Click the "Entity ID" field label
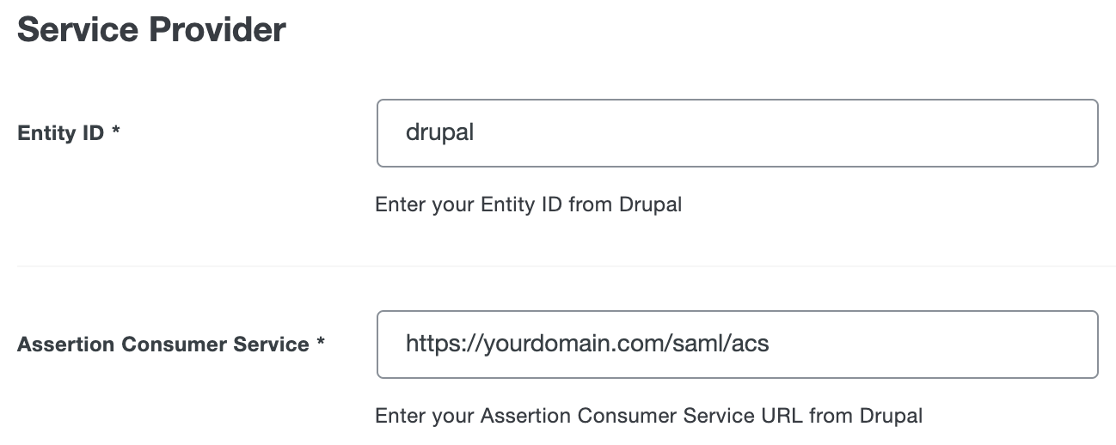This screenshot has width=1116, height=445. click(x=60, y=134)
